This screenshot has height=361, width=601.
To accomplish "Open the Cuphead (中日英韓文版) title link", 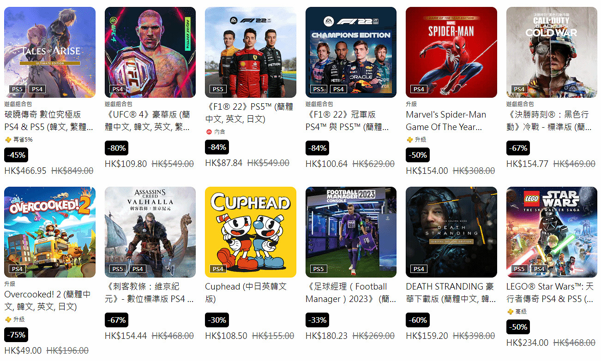I will pyautogui.click(x=246, y=293).
